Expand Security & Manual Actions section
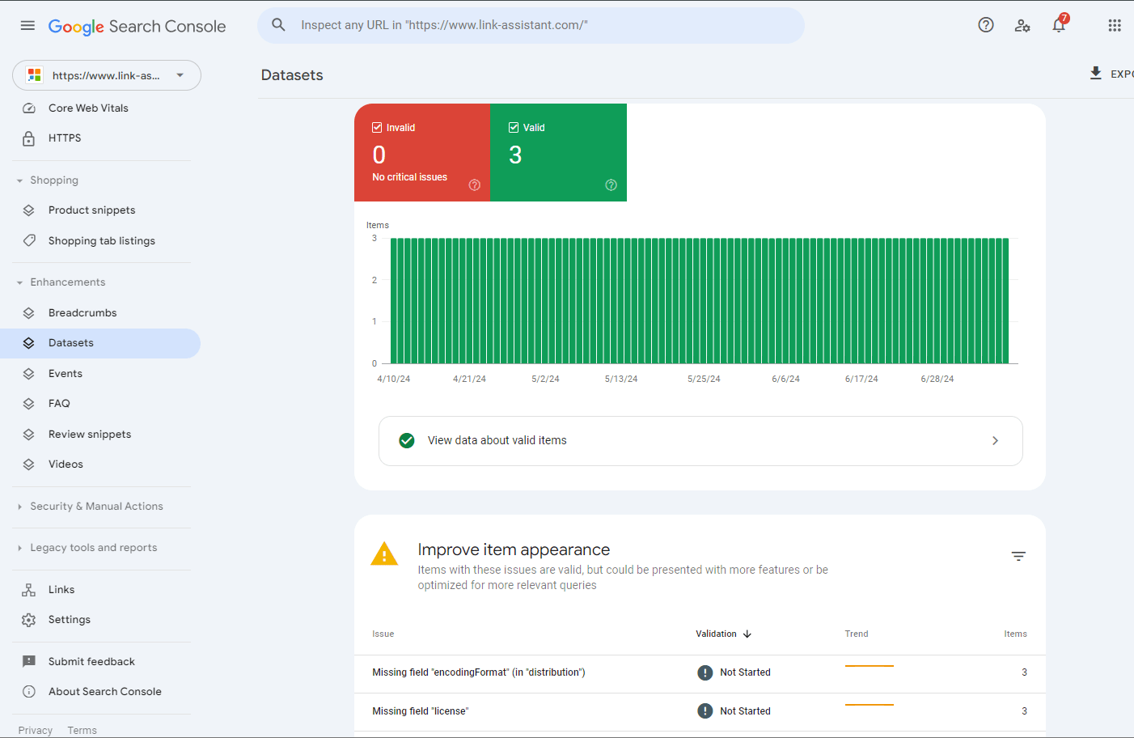This screenshot has height=738, width=1134. (x=19, y=507)
